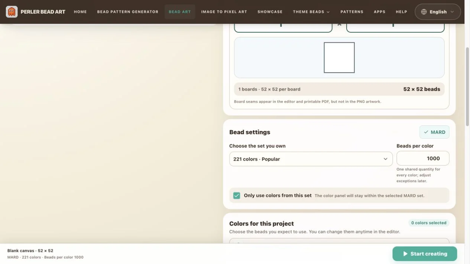Viewport: 470px width, 264px height.
Task: Click the square board preview thumbnail
Action: (x=339, y=57)
